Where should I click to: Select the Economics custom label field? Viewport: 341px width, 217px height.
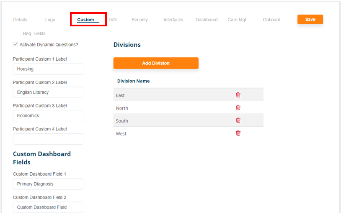(48, 115)
